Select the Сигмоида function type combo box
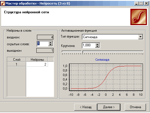 (x=113, y=37)
